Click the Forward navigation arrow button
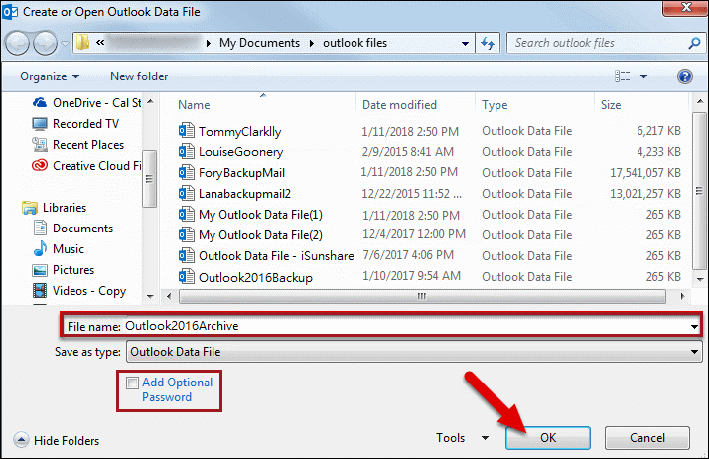This screenshot has height=459, width=709. [46, 43]
